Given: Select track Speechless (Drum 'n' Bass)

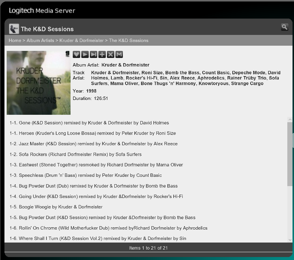Looking at the screenshot, I should coord(85,175).
